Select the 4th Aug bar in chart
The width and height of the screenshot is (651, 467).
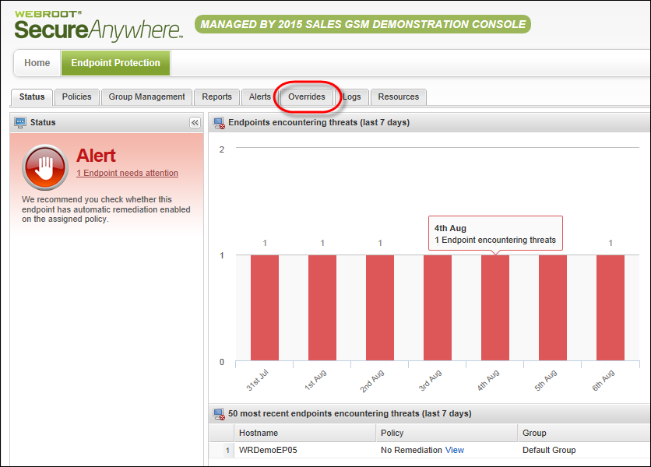point(495,307)
